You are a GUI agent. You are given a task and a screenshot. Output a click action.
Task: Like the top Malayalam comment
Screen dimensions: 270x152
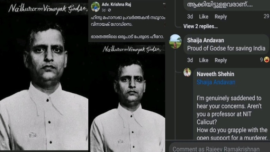(204, 16)
